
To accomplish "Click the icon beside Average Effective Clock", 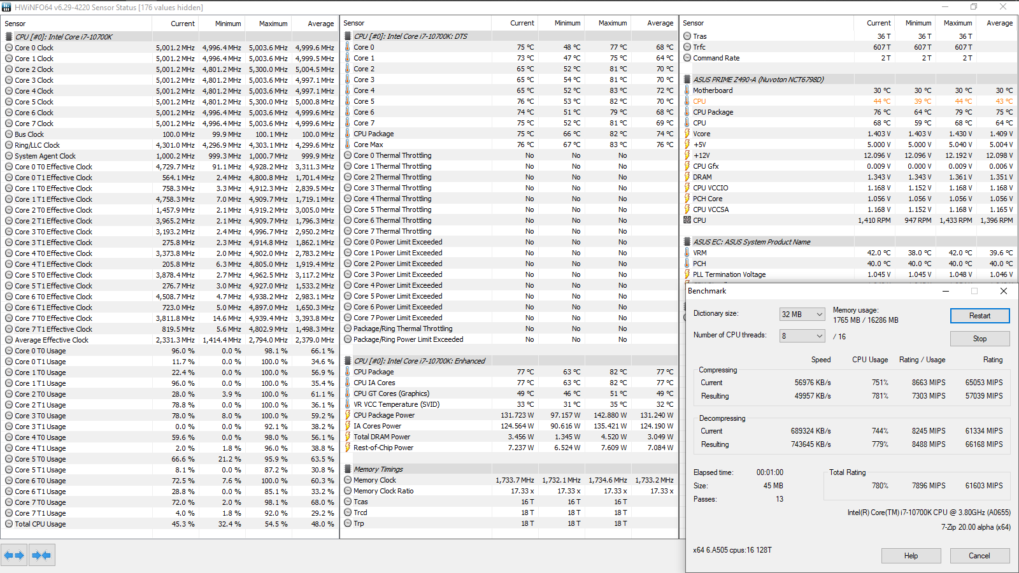I will [9, 340].
